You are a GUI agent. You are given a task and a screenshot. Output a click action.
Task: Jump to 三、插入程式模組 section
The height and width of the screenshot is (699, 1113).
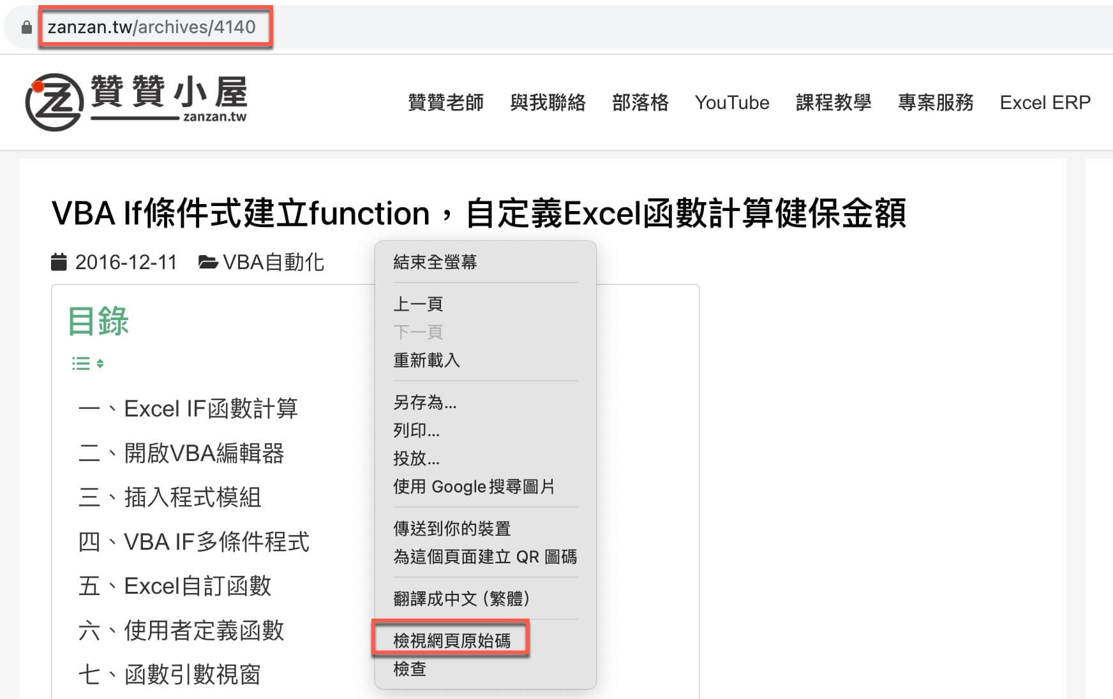(170, 497)
